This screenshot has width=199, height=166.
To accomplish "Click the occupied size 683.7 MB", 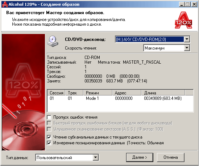I will coord(115,81).
